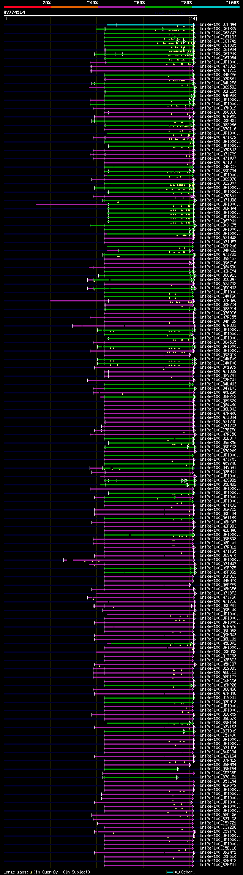Click hit label UniRef100_C6T741
The height and width of the screenshot is (875, 243).
point(218,41)
